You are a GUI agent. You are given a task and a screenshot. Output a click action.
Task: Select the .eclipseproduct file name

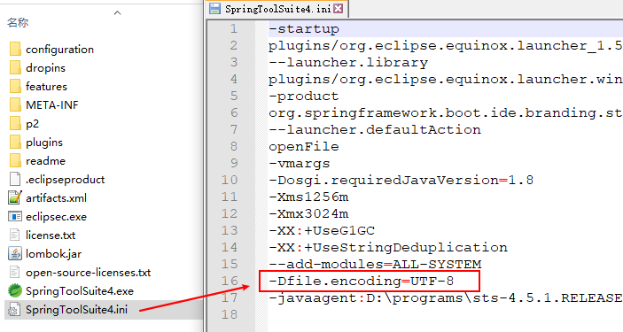click(x=66, y=180)
